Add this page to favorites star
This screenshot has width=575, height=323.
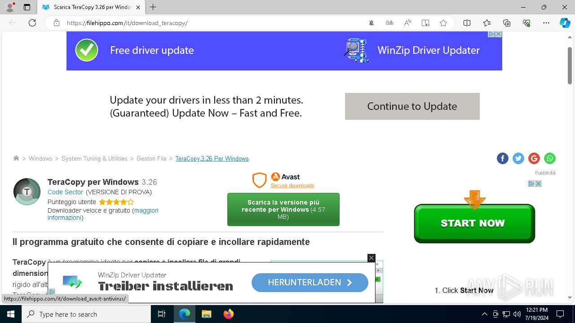pyautogui.click(x=443, y=23)
